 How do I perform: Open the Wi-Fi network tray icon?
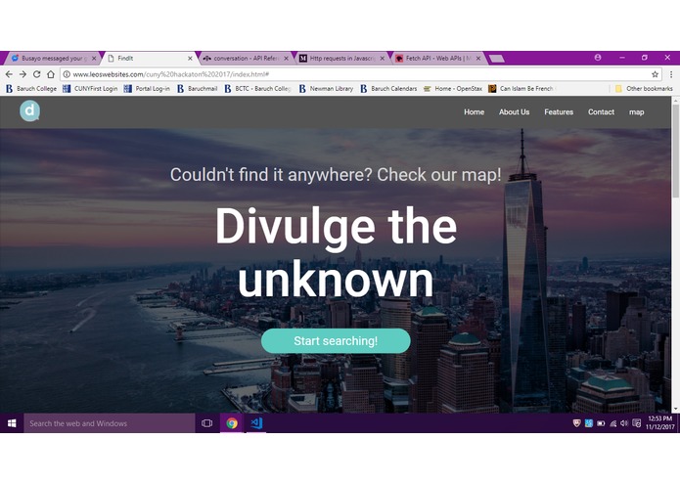coord(612,423)
